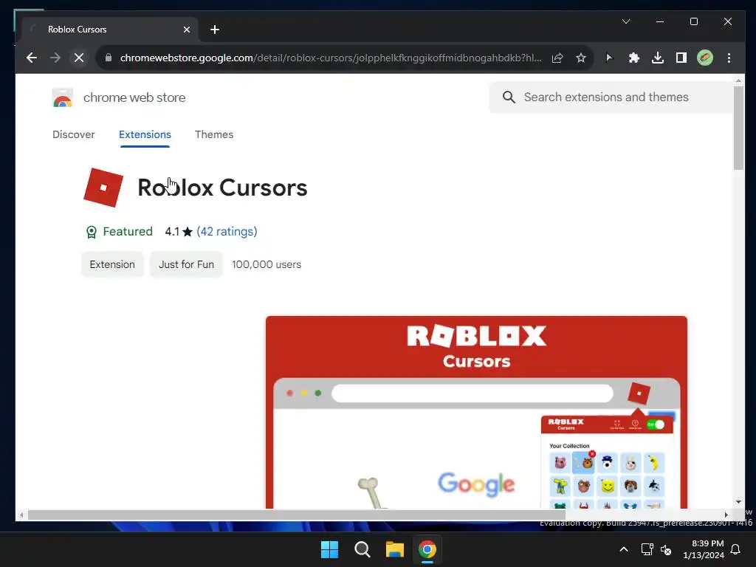Open the Chrome profile avatar
This screenshot has width=756, height=567.
(x=705, y=58)
